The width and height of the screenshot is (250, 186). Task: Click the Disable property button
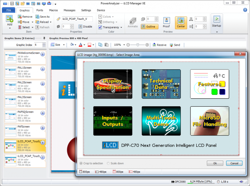(85, 27)
